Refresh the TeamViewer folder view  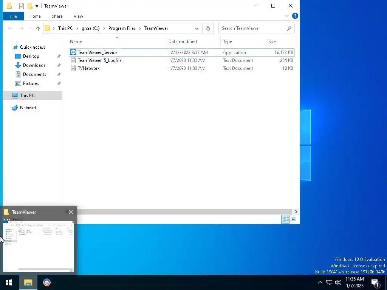click(208, 28)
